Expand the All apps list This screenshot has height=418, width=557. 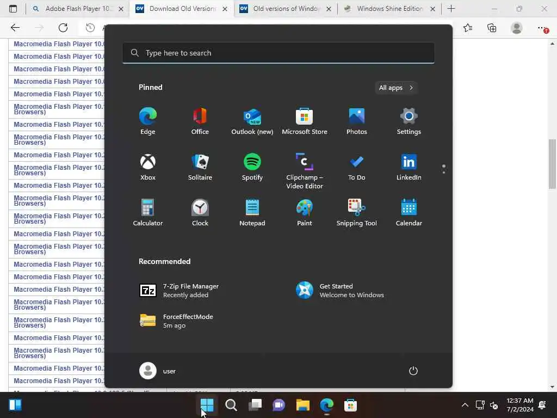[396, 88]
